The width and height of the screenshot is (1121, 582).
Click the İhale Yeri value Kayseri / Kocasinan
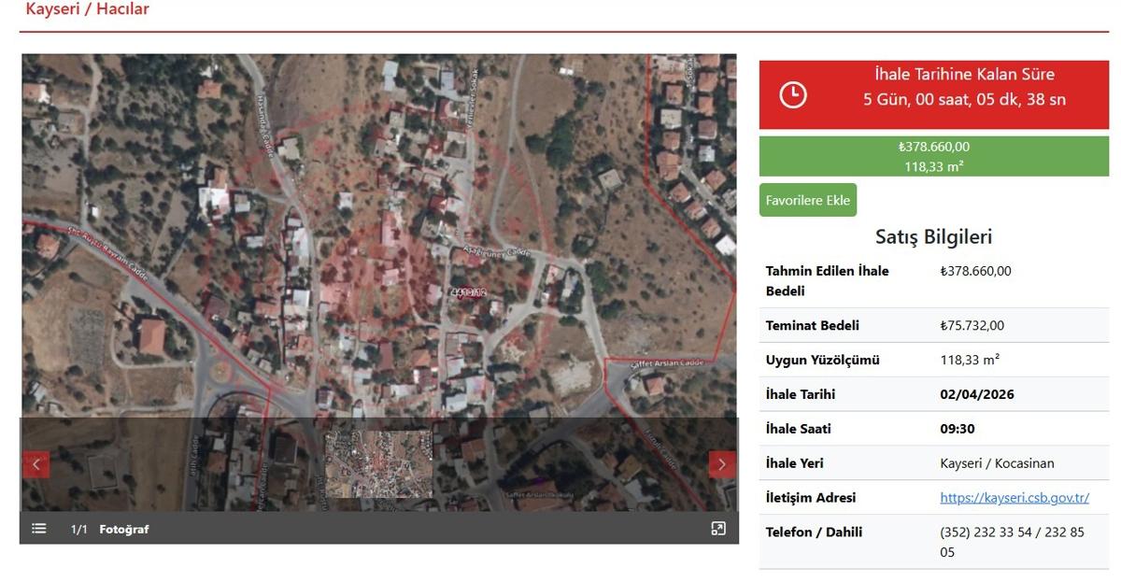click(997, 463)
